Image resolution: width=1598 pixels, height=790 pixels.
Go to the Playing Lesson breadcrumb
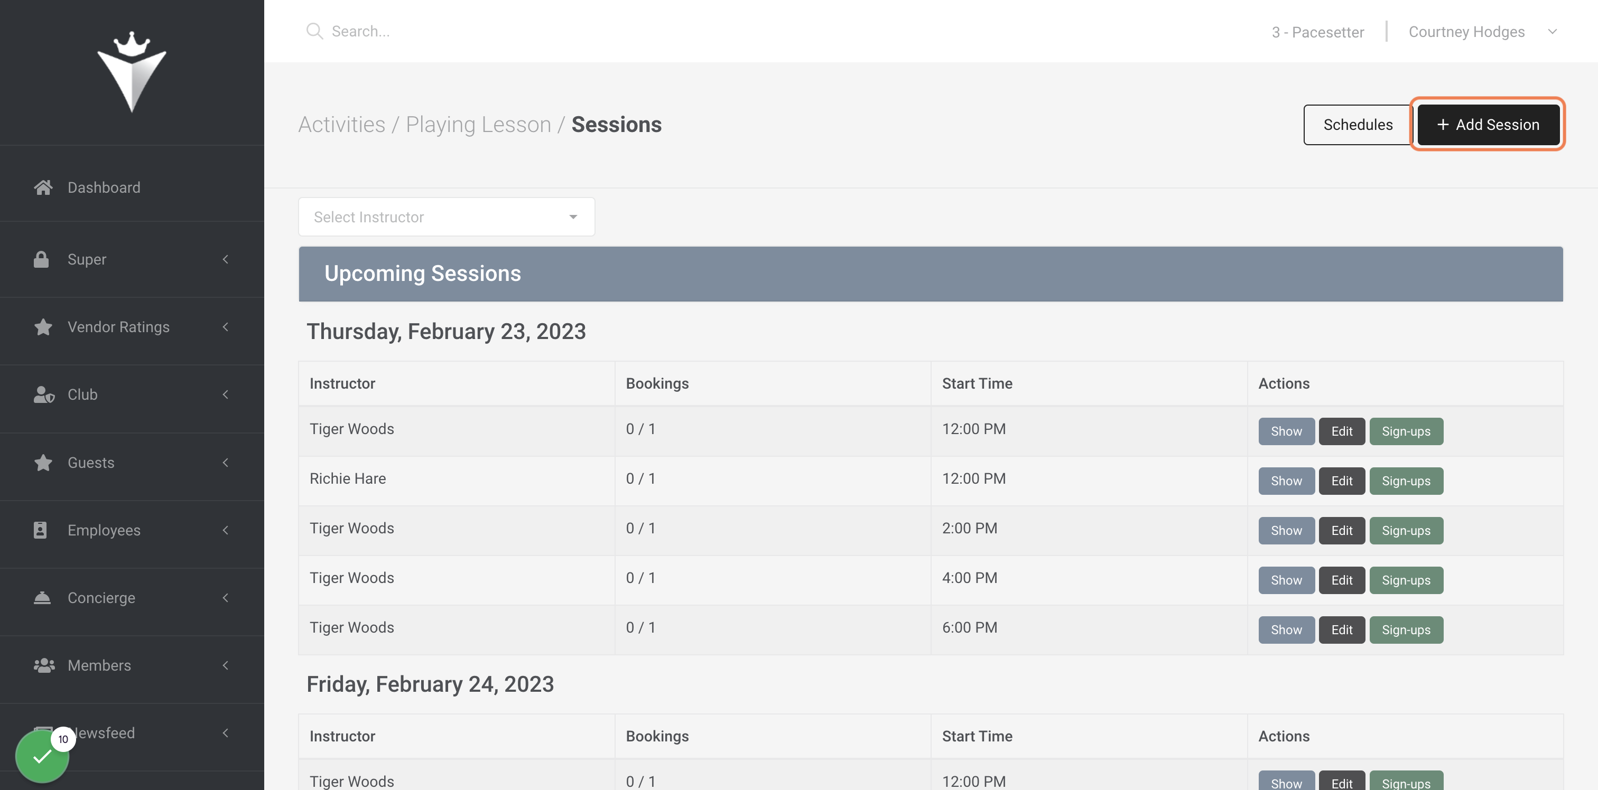point(478,125)
